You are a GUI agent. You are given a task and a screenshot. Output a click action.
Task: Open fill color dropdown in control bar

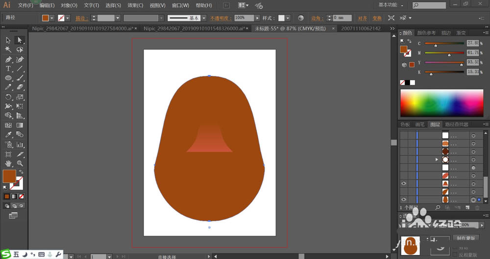pyautogui.click(x=52, y=18)
